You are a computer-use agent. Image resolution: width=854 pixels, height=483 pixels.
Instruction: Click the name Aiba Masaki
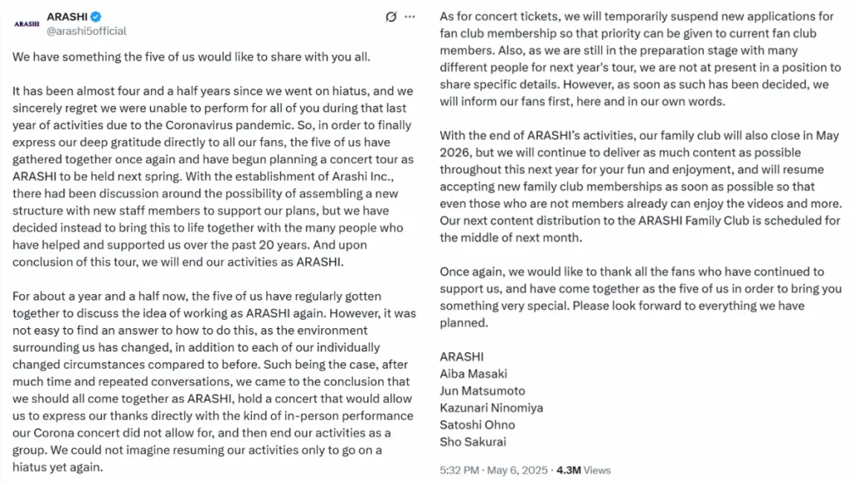(473, 374)
